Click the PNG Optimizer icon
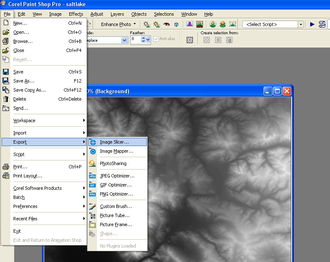 coord(92,194)
